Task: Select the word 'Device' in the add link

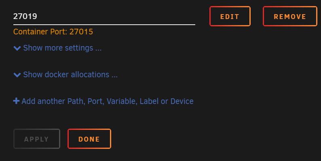Action: coord(182,101)
